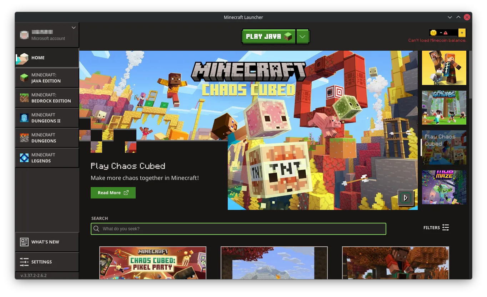Open Minecraft Dungeons II in the sidebar
This screenshot has height=297, width=487.
tap(47, 118)
